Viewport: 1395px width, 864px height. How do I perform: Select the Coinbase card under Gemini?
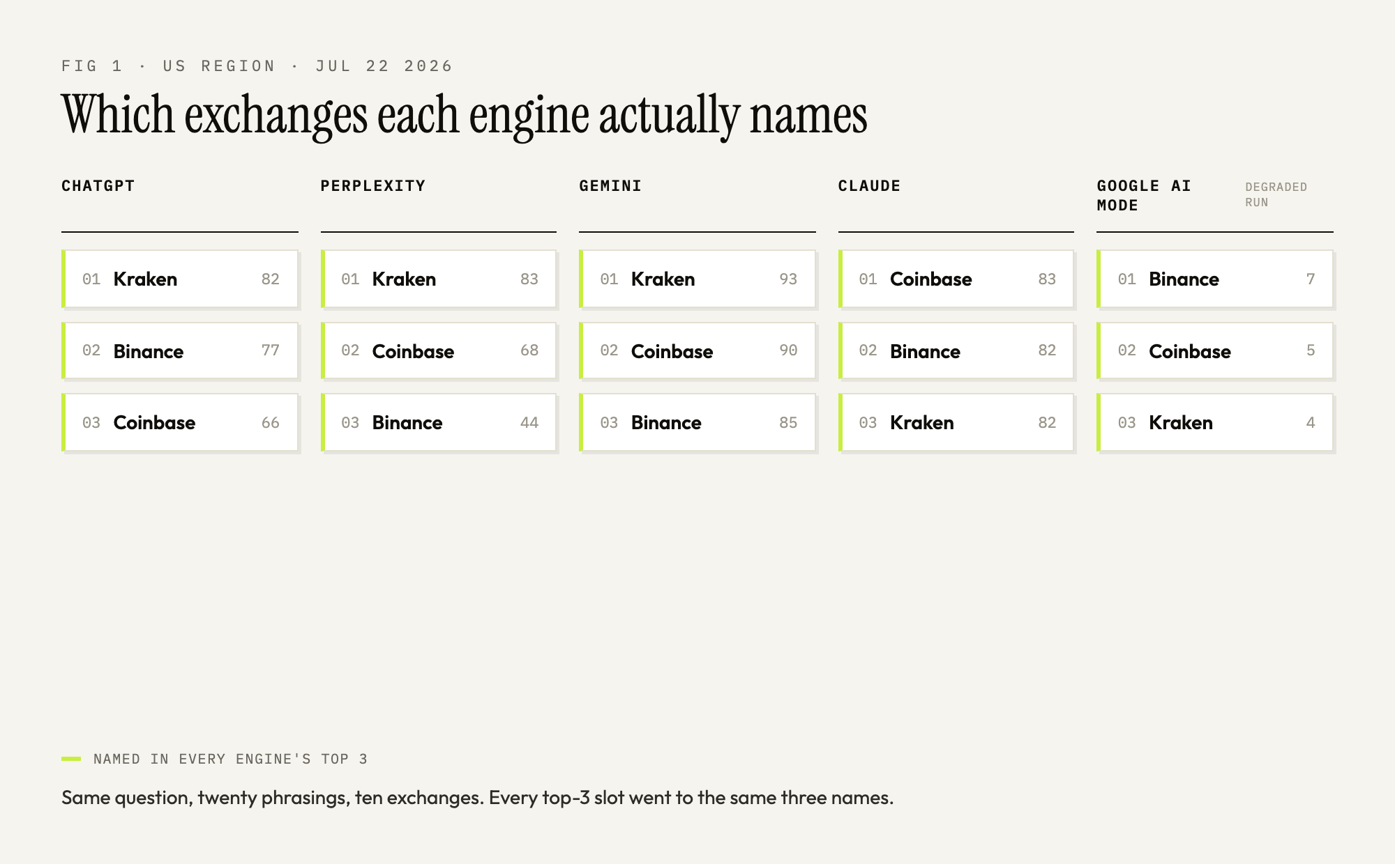[x=697, y=350]
